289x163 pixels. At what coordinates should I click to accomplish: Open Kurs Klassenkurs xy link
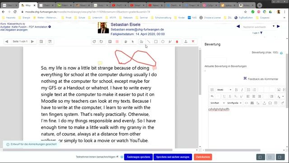(x=13, y=24)
